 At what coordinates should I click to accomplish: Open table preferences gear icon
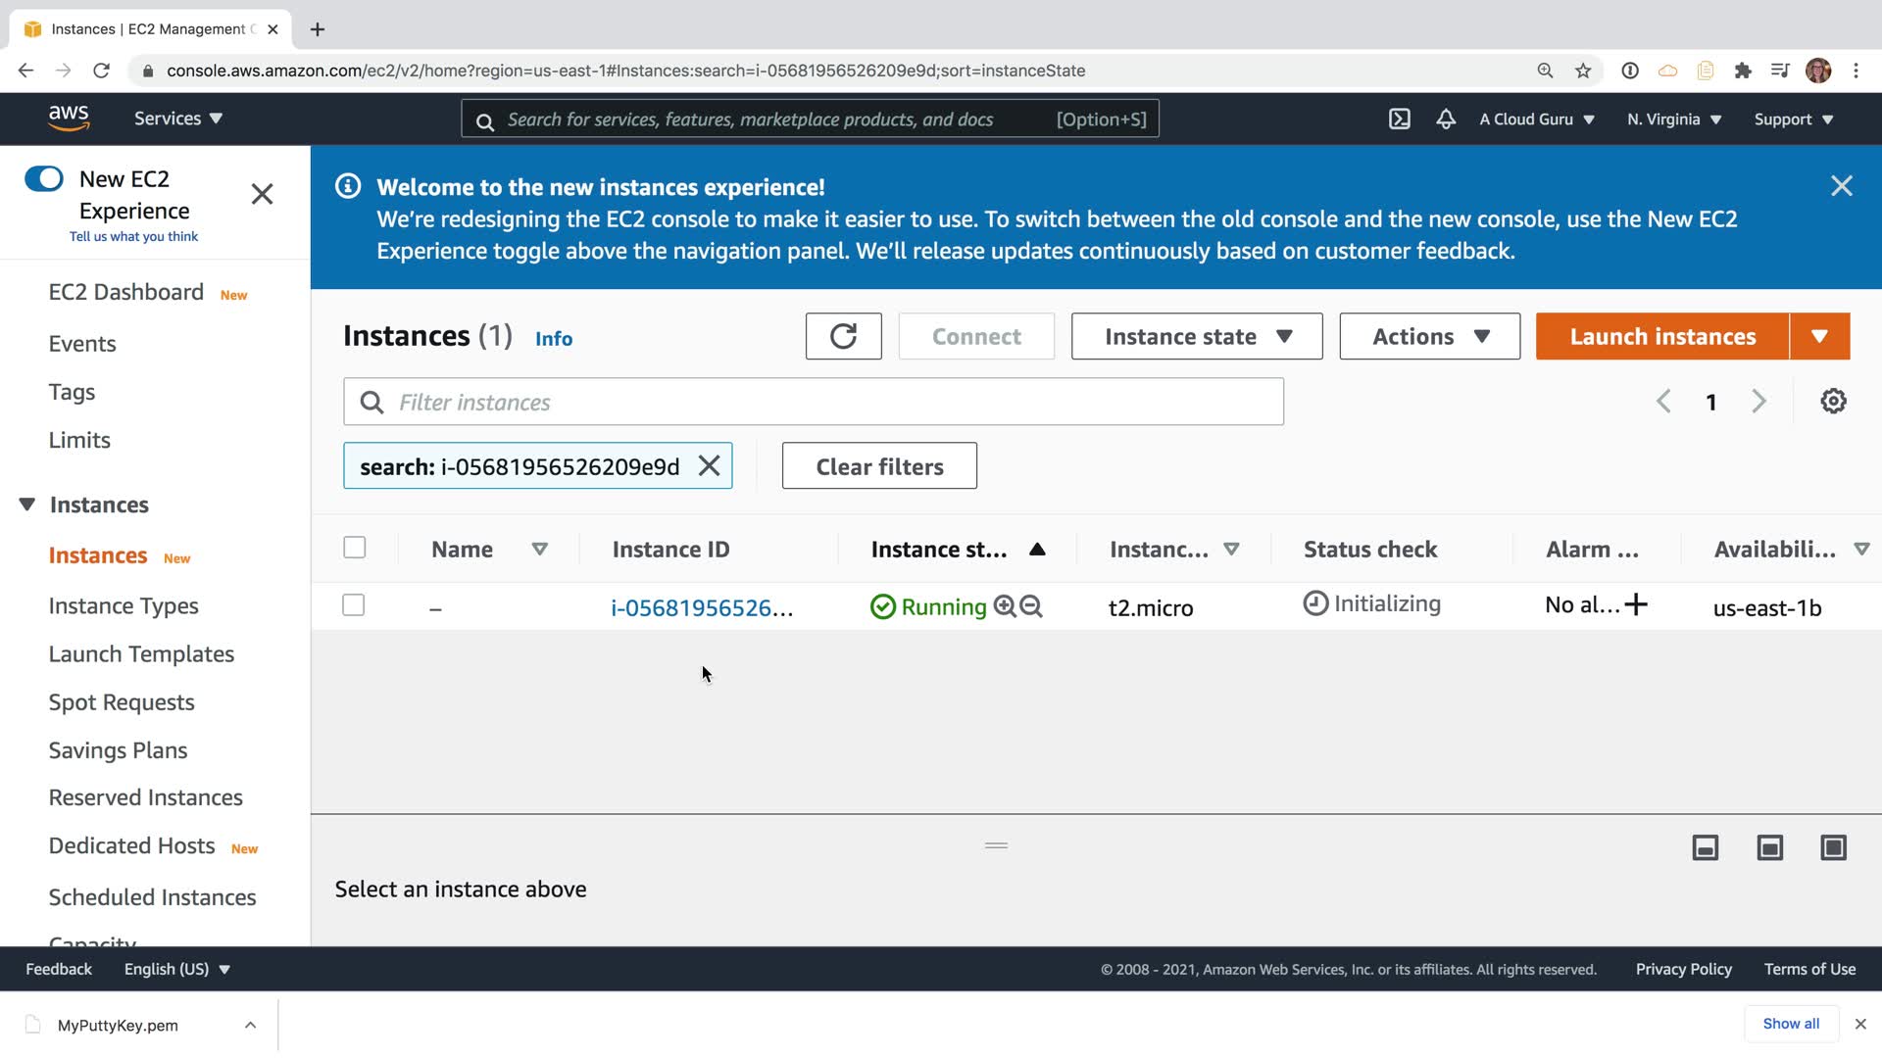point(1833,402)
